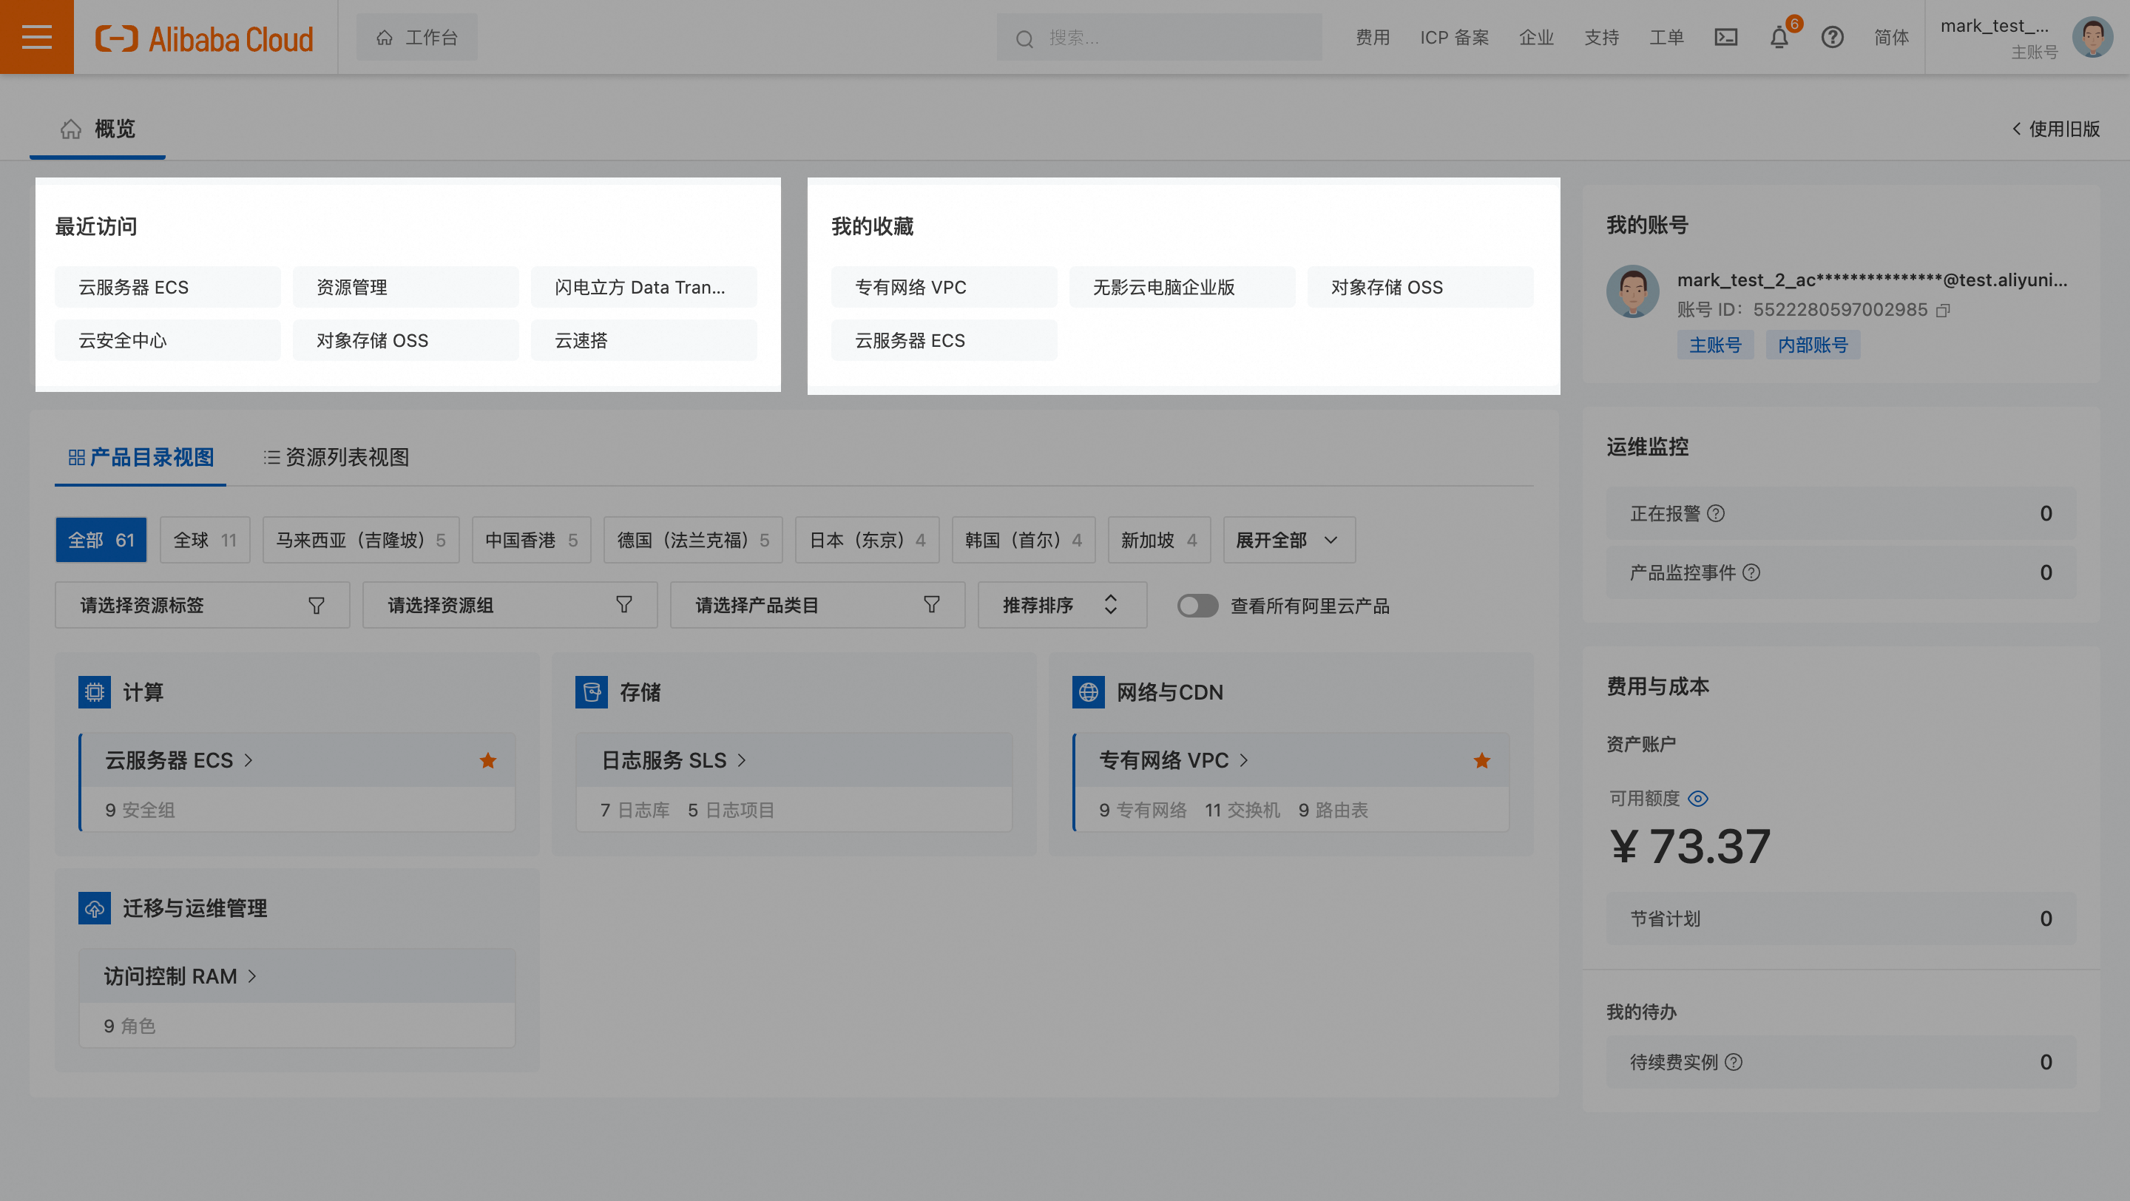Open 无影云电脑企业版 from favorites
The height and width of the screenshot is (1201, 2130).
1182,287
